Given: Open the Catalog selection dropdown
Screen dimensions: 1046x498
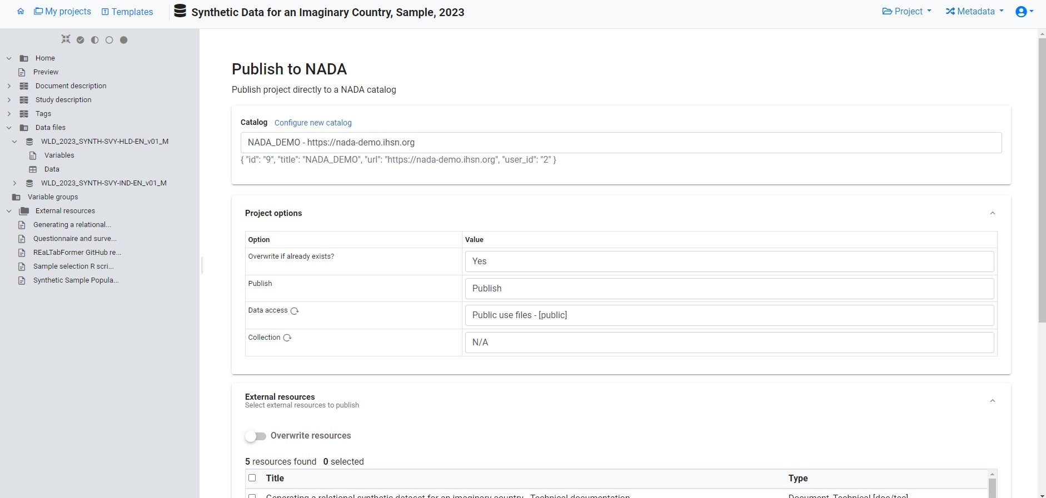Looking at the screenshot, I should point(621,143).
